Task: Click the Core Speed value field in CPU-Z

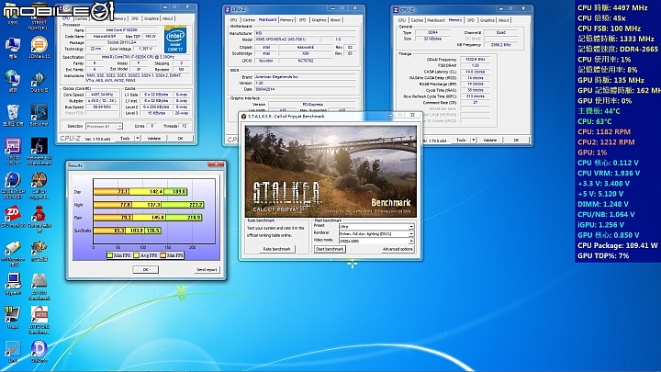Action: [x=102, y=95]
